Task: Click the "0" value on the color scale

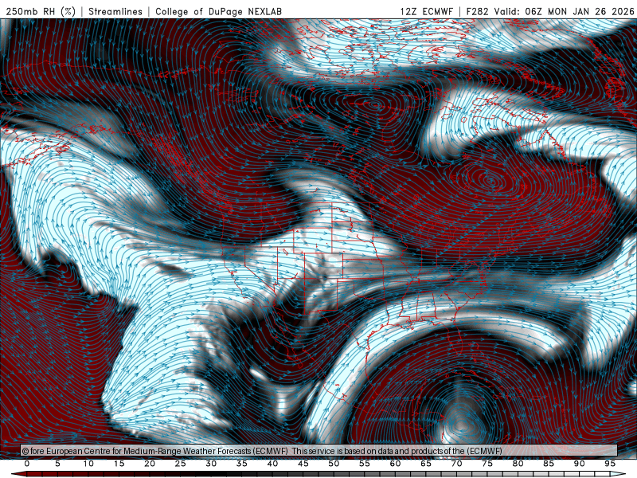Action: tap(27, 464)
